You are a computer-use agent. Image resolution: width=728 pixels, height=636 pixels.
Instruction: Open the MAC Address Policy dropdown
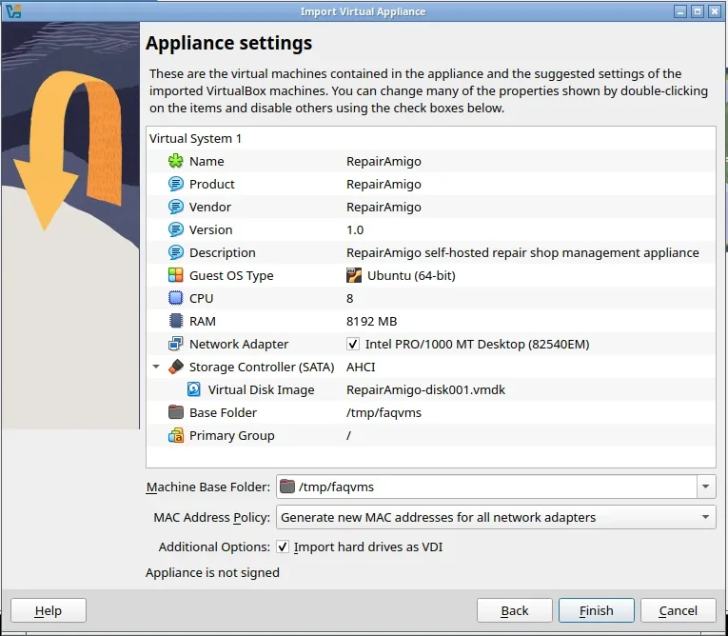(496, 517)
